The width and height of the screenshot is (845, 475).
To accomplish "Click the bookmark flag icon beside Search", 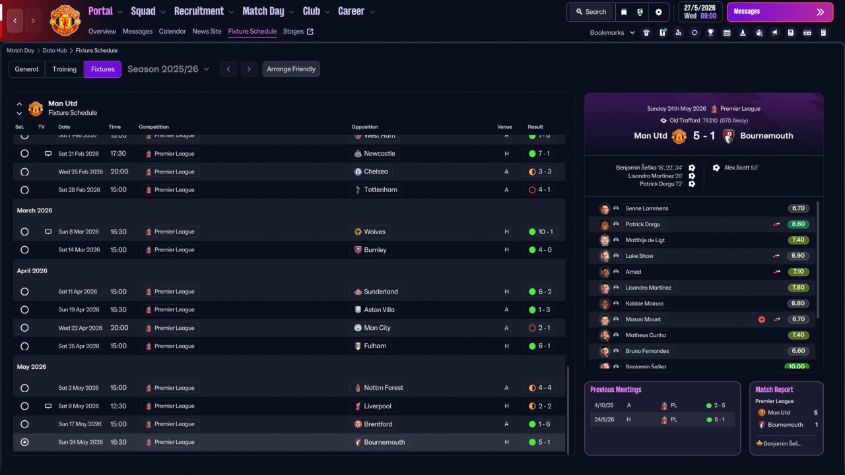I will pos(624,12).
